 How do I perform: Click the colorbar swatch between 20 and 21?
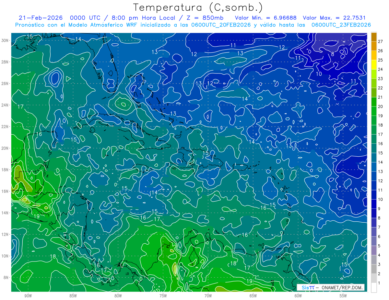pos(374,102)
